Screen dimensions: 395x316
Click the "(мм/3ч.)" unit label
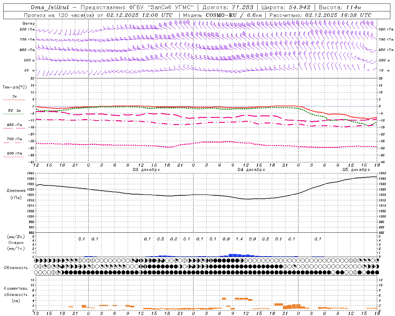[16, 237]
